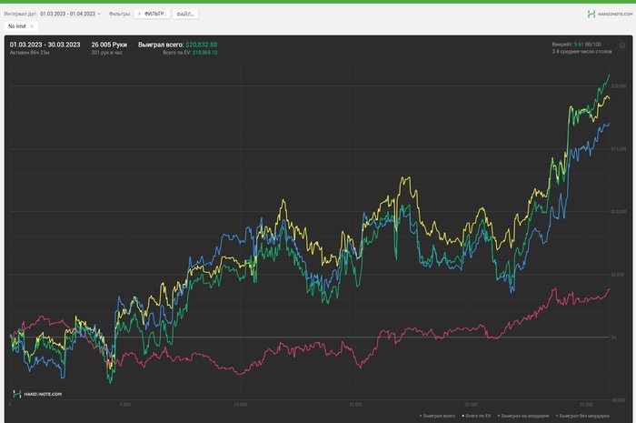Click the $10,000 axis label
636x423 pixels.
(x=619, y=212)
